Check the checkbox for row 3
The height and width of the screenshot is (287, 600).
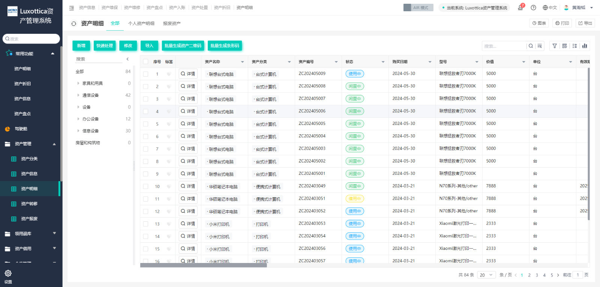point(145,99)
